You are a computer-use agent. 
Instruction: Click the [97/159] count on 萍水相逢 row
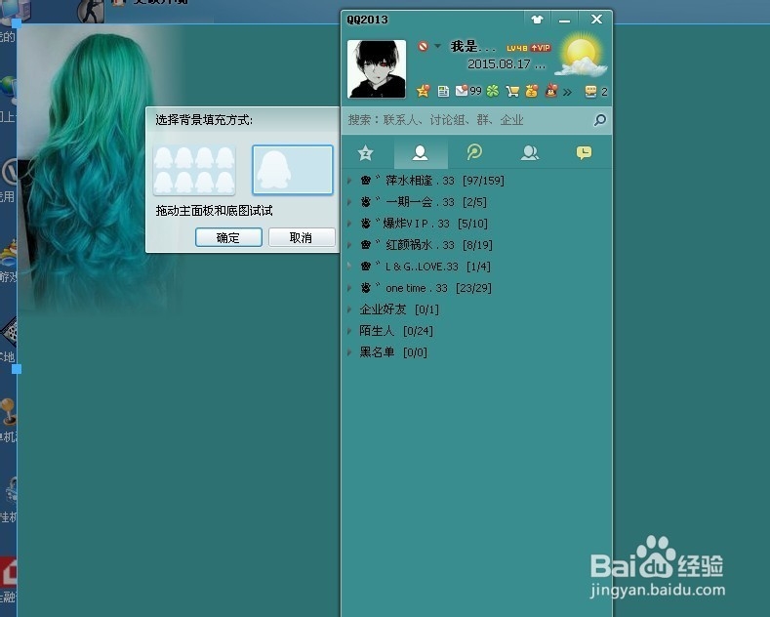[x=484, y=181]
